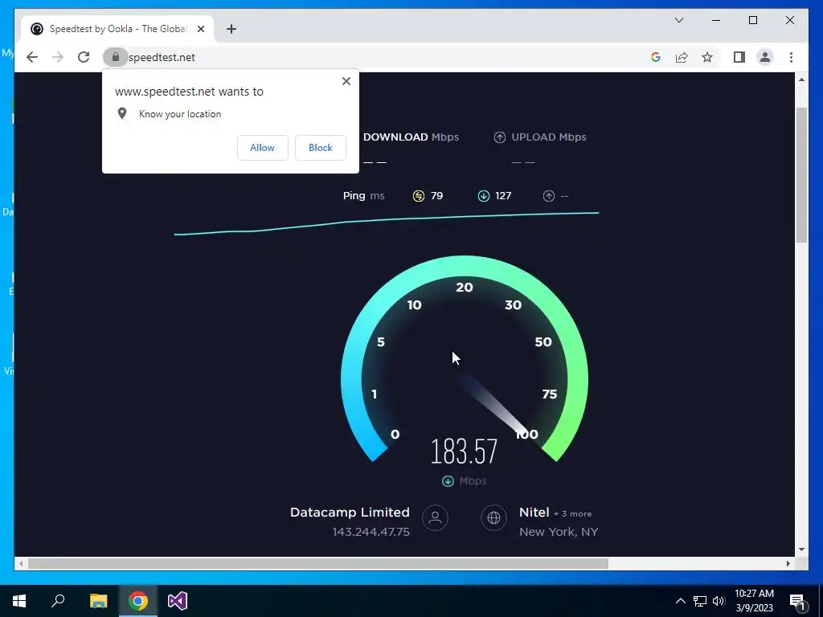
Task: Expand the tab search dropdown
Action: [678, 20]
